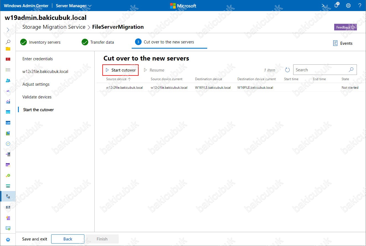The image size is (366, 246).
Task: Click Destination device column header
Action: tap(209, 79)
